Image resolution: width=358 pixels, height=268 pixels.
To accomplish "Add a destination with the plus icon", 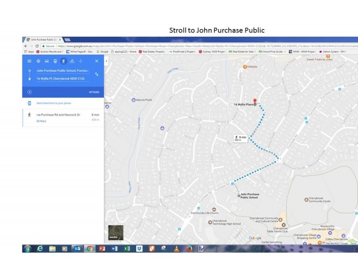I will (30, 92).
